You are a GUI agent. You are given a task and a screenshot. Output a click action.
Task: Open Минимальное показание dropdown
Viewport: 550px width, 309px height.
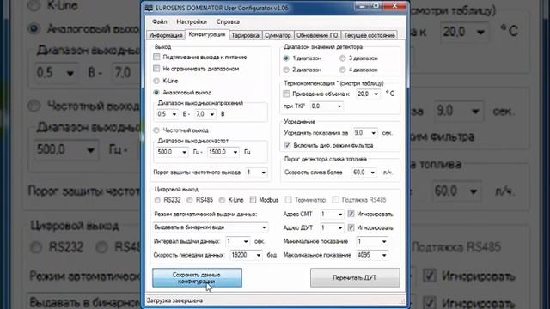(372, 241)
